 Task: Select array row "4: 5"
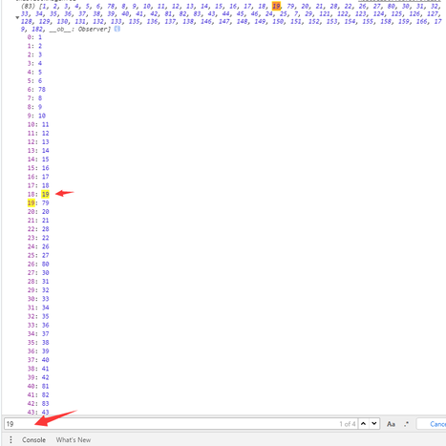(34, 72)
